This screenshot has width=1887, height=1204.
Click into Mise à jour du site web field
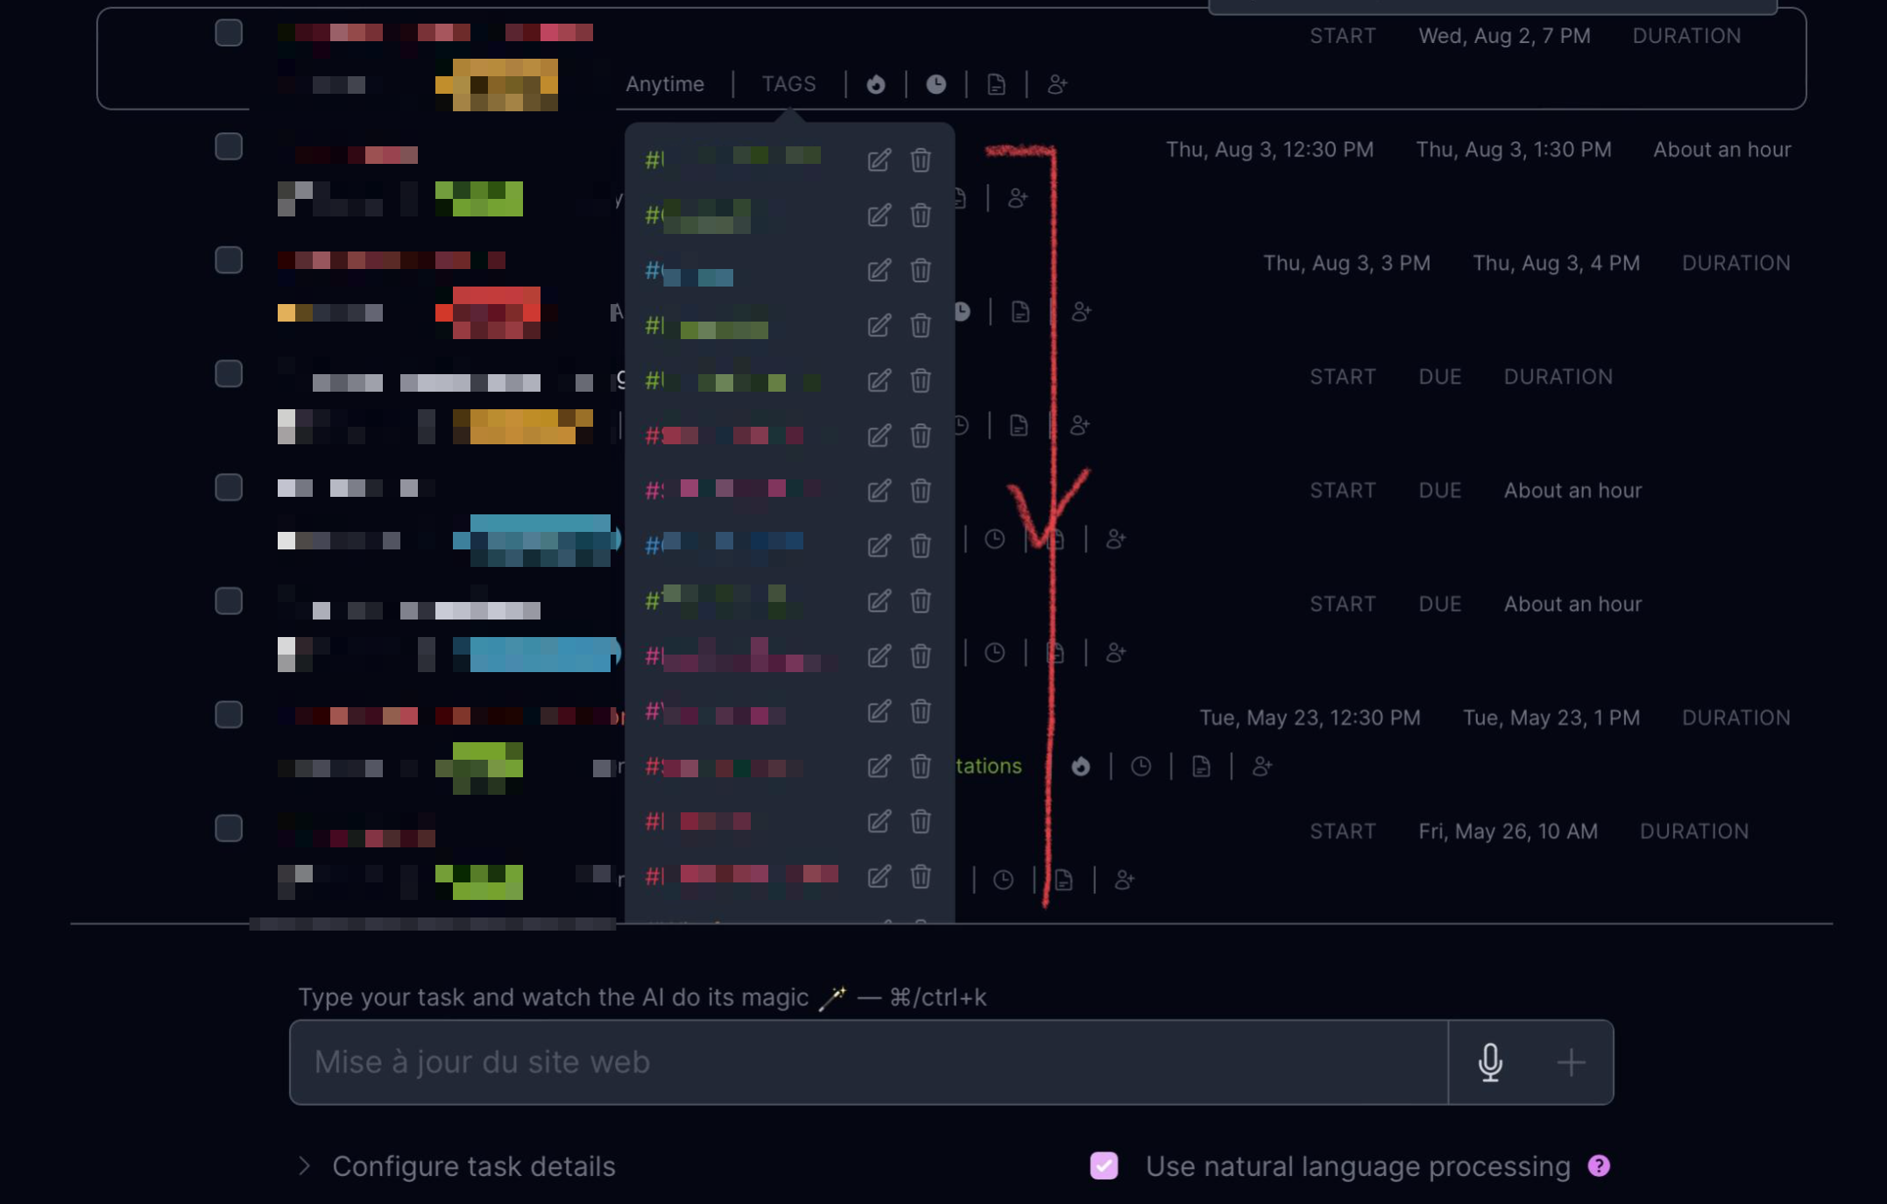coord(867,1062)
